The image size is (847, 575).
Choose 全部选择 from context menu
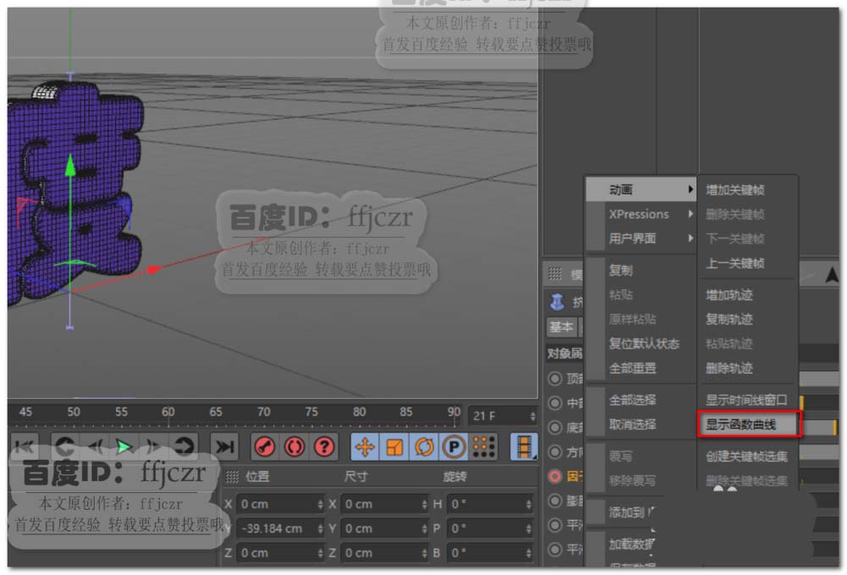pyautogui.click(x=641, y=400)
